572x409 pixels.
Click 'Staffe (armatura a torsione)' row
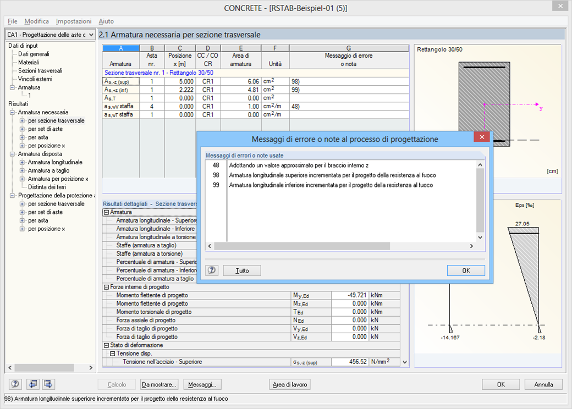[150, 254]
